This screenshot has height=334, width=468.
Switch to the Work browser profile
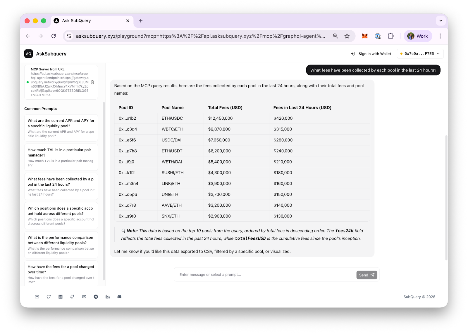[418, 36]
